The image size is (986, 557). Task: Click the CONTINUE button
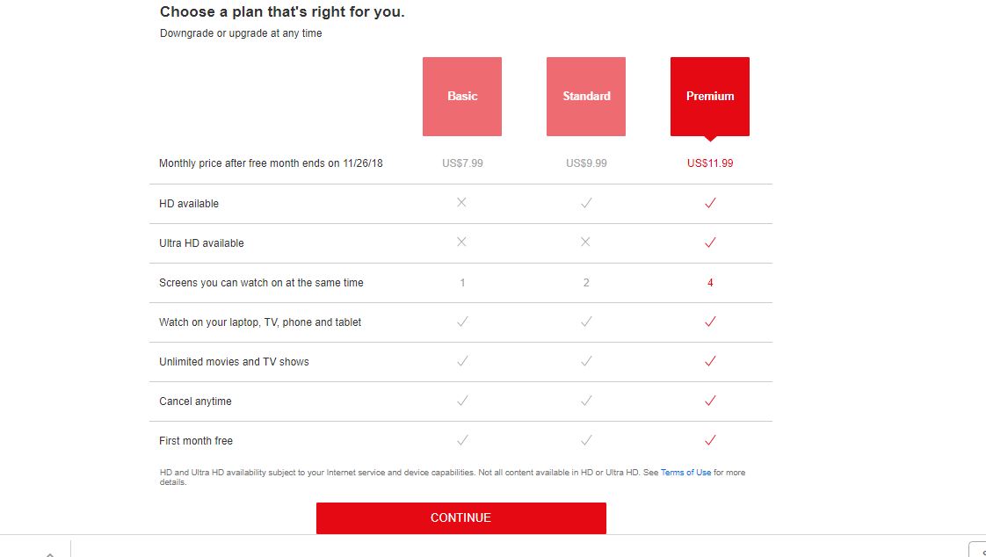point(461,518)
